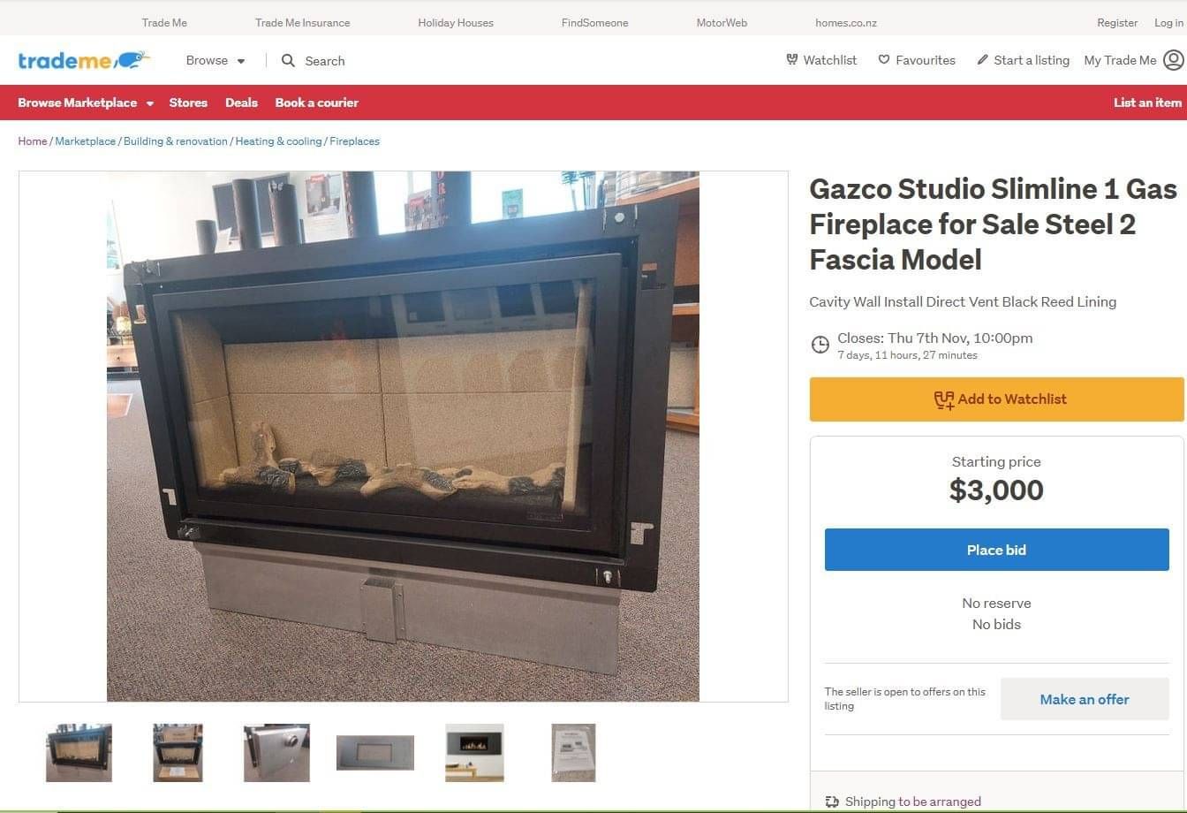Open the Stores menu item
This screenshot has height=813, width=1187.
(x=188, y=103)
